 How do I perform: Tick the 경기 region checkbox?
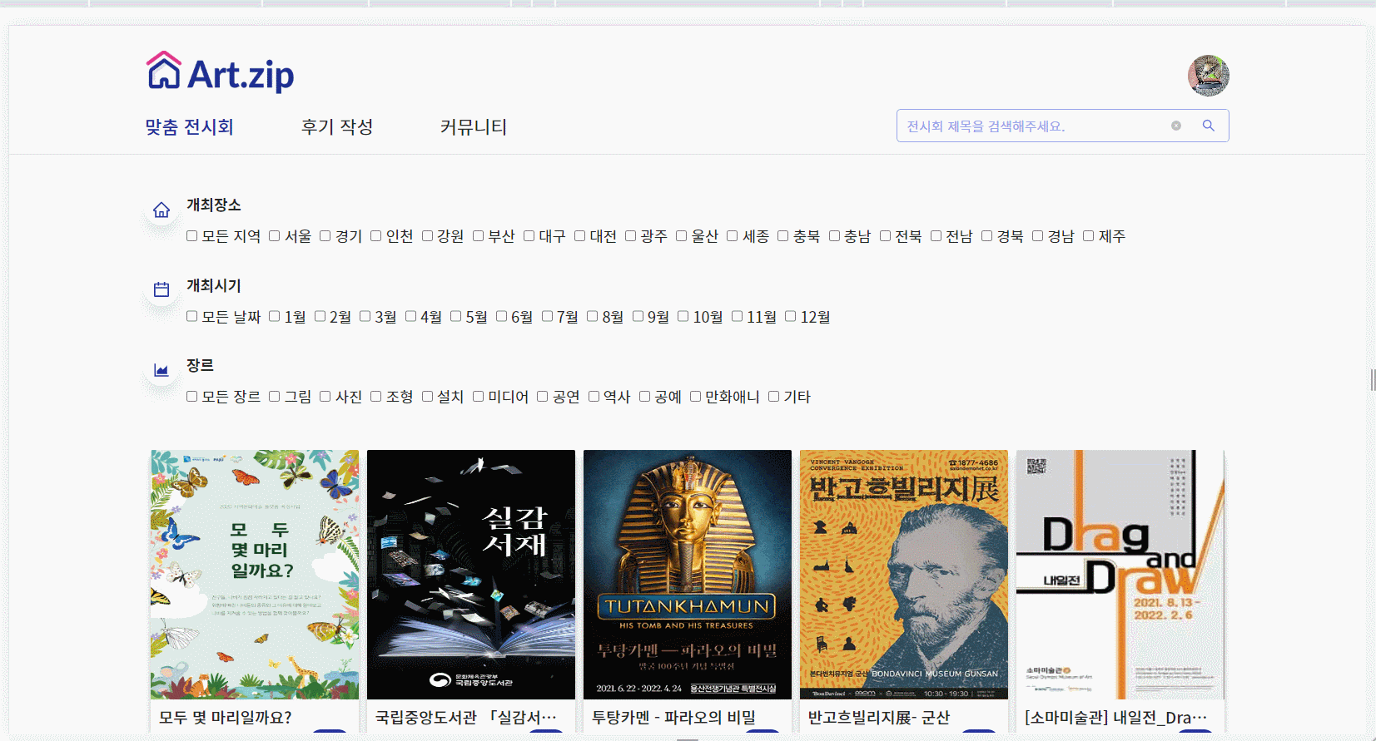point(325,236)
